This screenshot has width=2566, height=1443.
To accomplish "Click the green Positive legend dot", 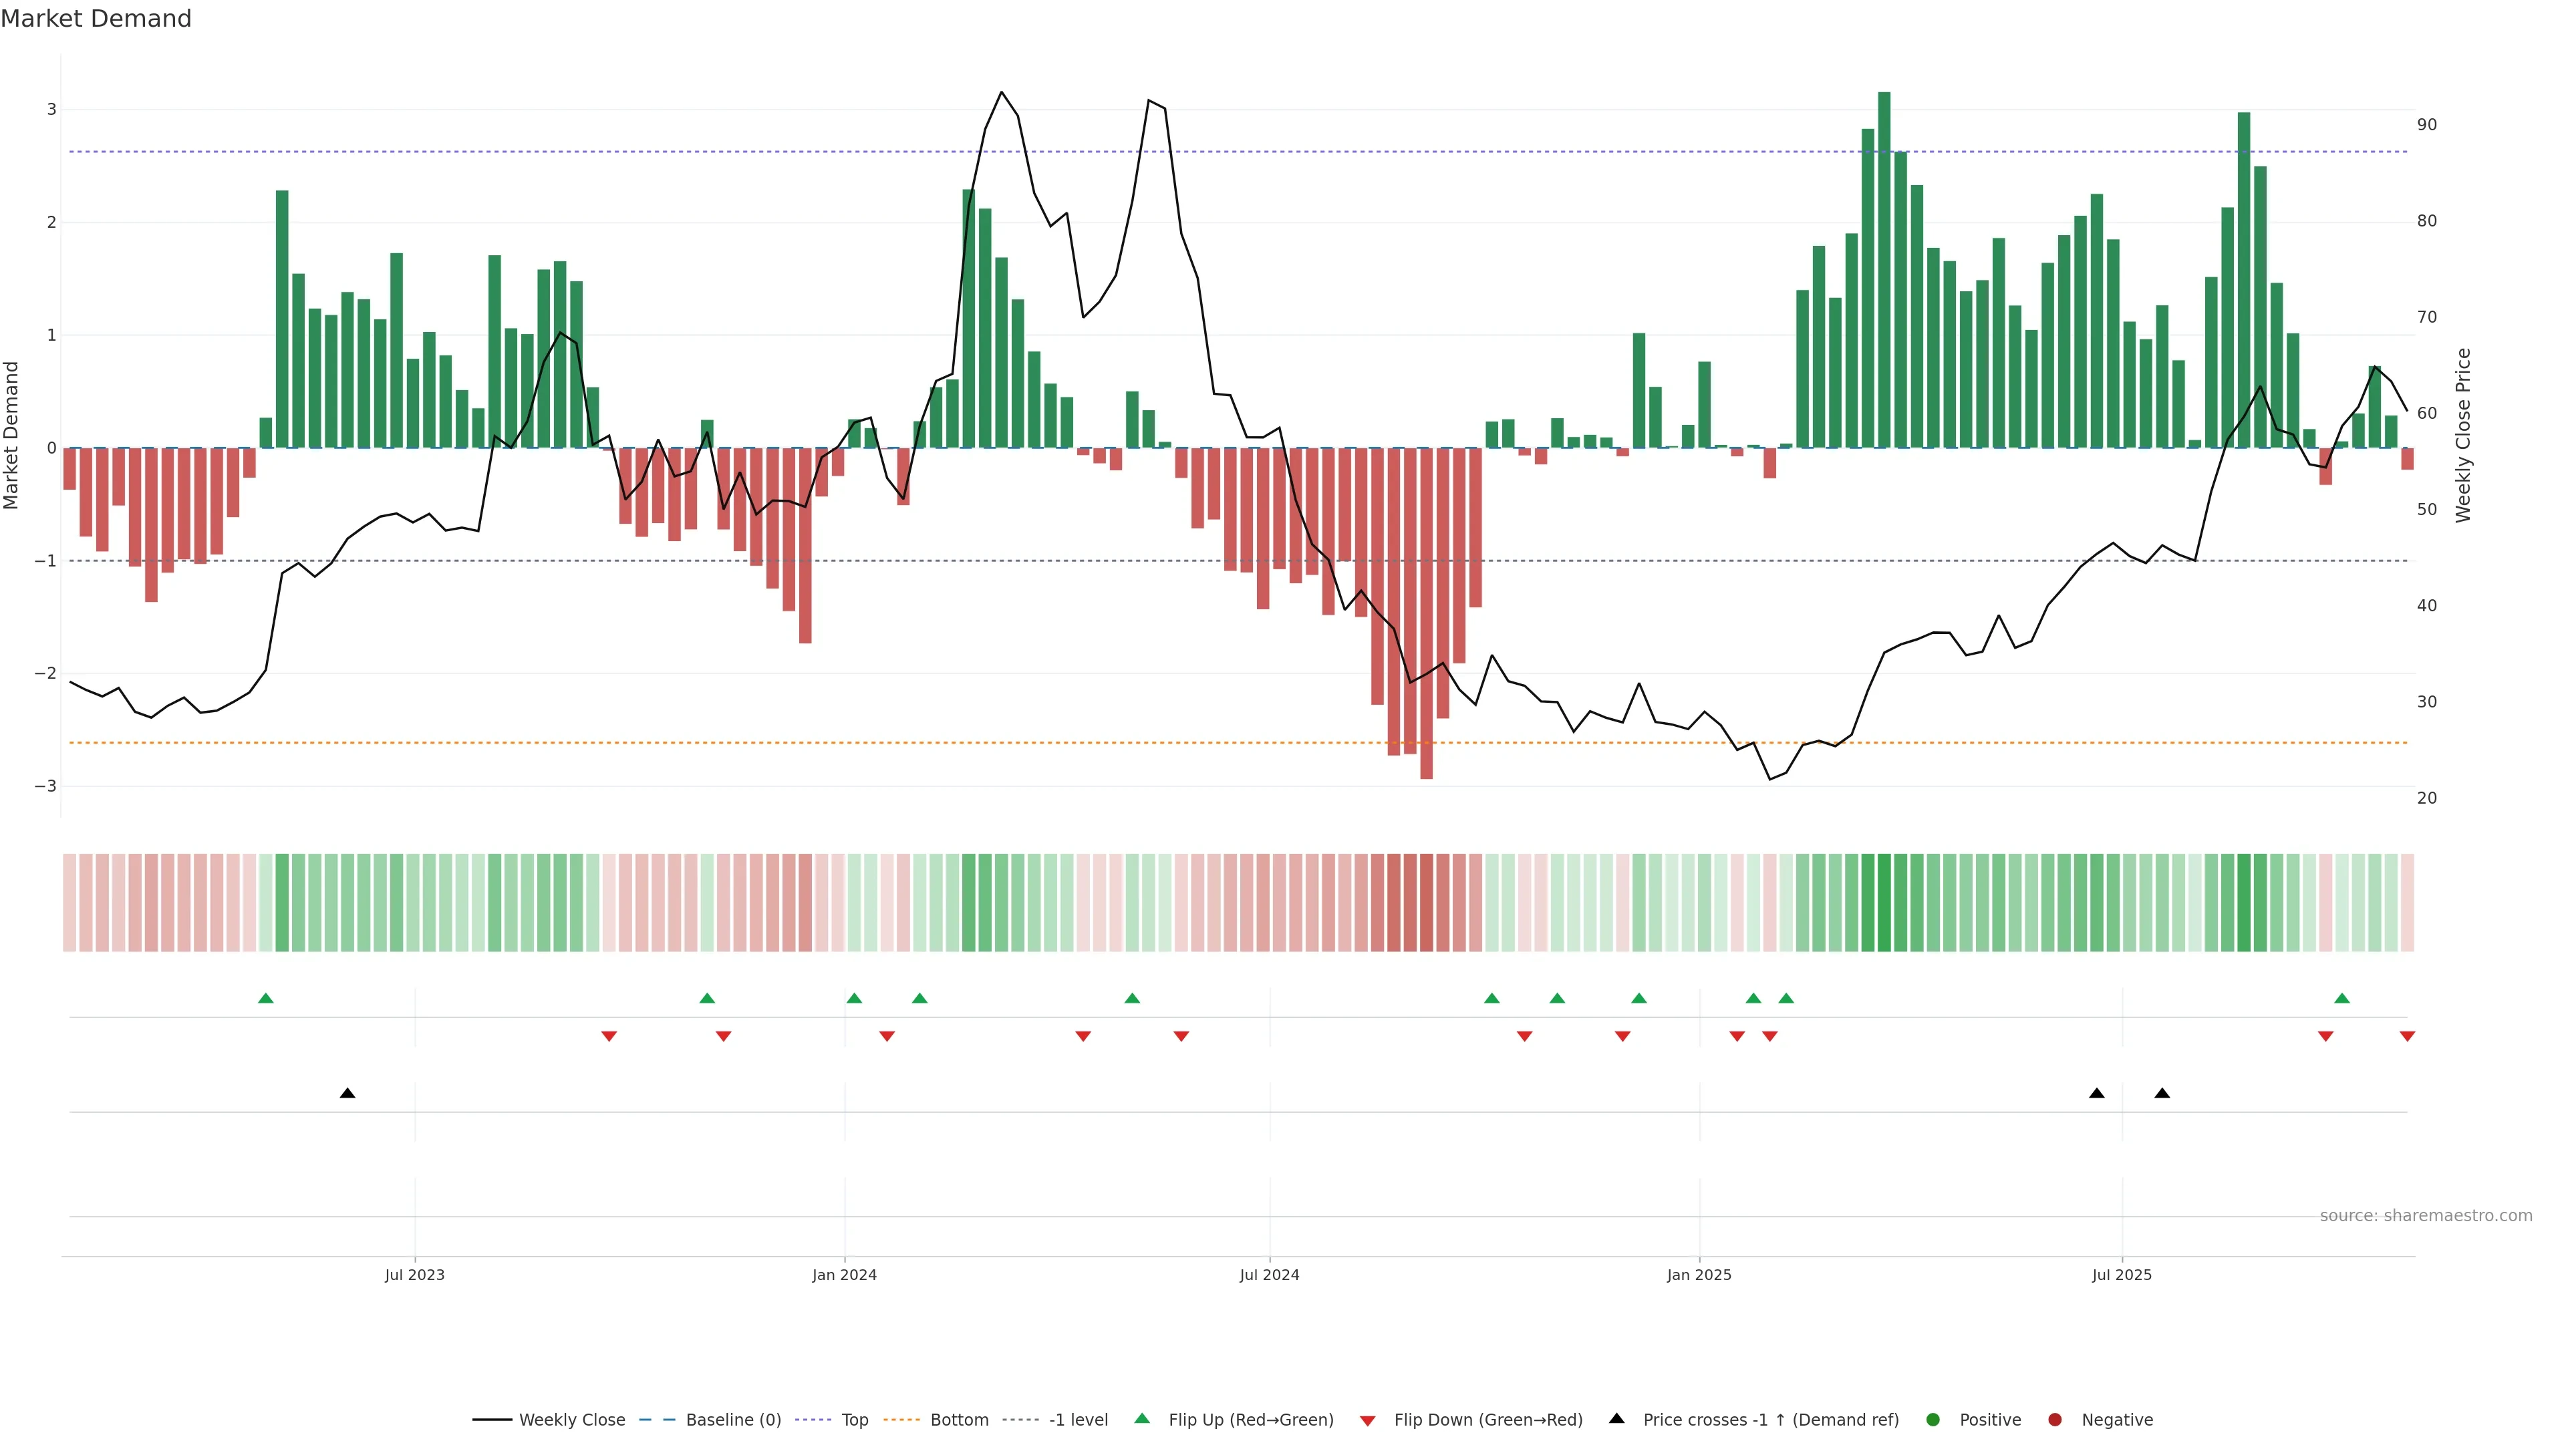I will 1933,1419.
